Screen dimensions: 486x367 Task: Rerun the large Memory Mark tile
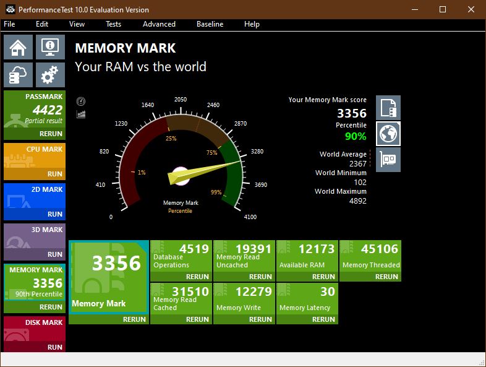coord(109,319)
